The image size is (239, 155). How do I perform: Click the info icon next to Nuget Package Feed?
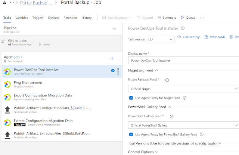pos(167,80)
